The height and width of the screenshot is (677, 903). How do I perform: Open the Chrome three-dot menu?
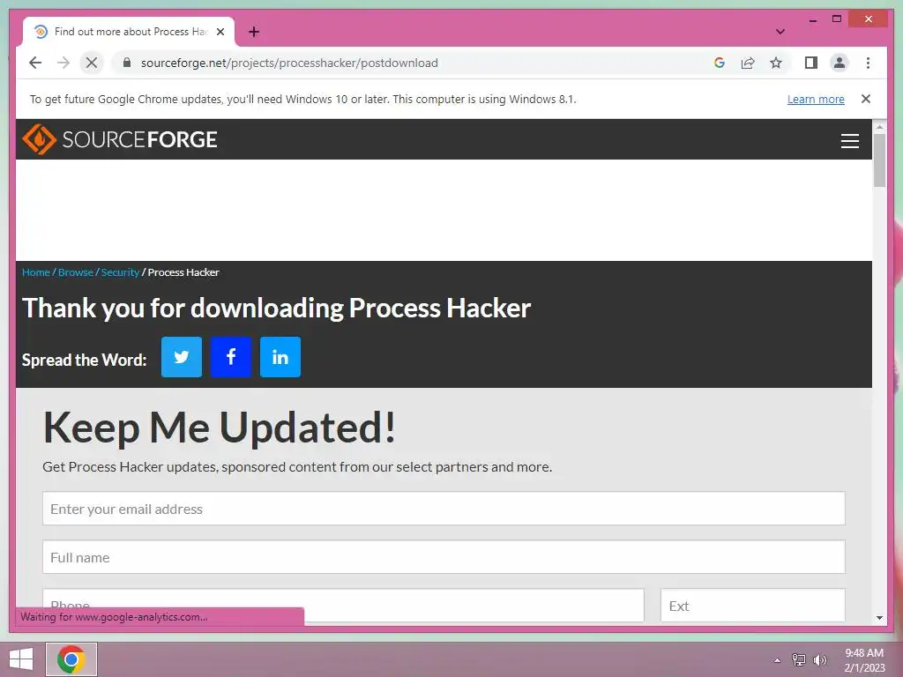(868, 63)
